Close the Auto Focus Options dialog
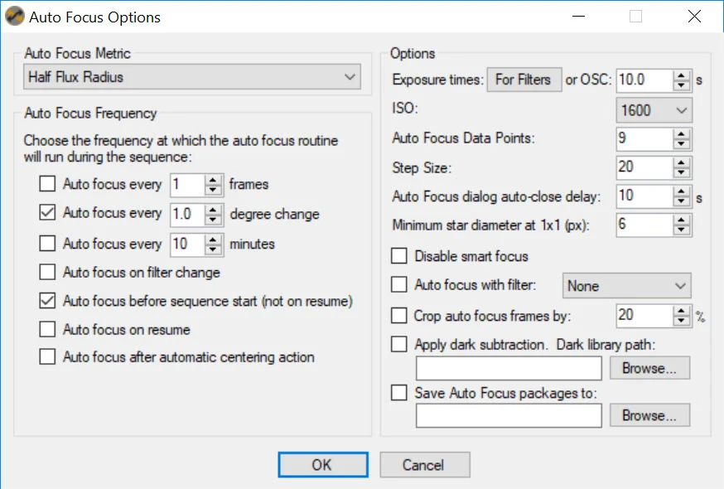 tap(694, 17)
